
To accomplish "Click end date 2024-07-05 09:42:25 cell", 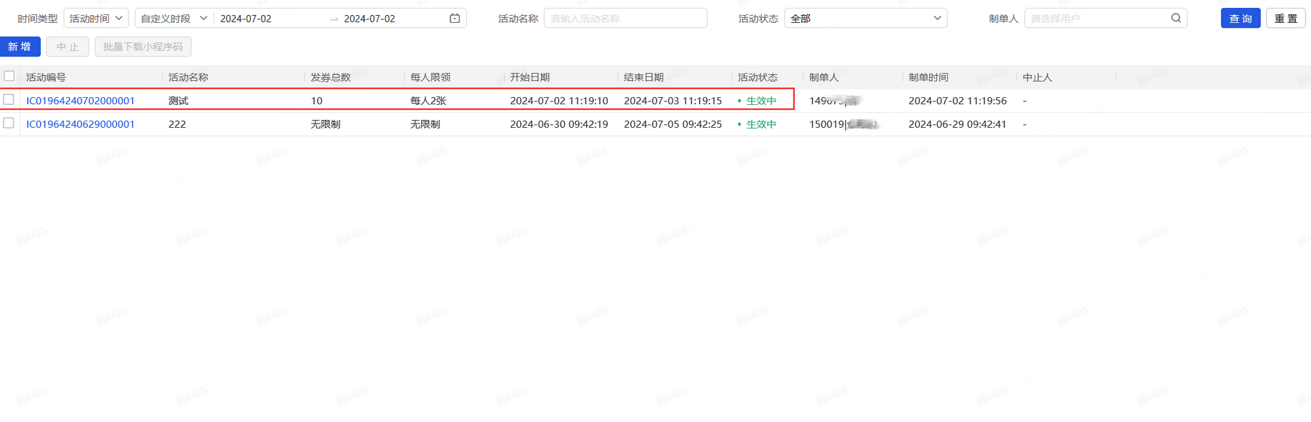I will point(673,124).
